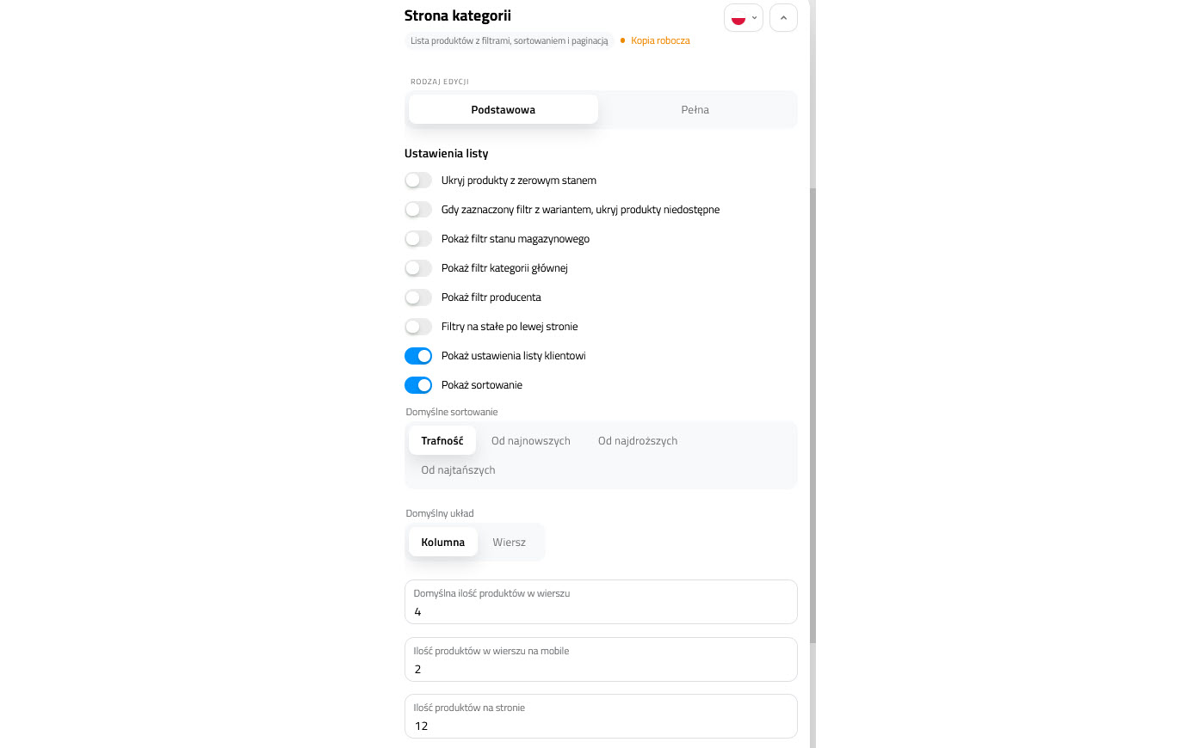Image resolution: width=1180 pixels, height=748 pixels.
Task: Toggle 'Filtry na stałe po lewej stronie'
Action: click(x=418, y=326)
